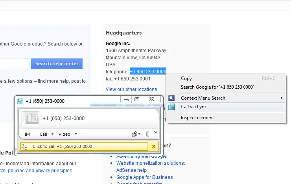The height and width of the screenshot is (184, 291).
Task: Choose Call via Lync menu item
Action: (226, 107)
